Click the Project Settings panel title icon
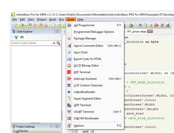This screenshot has width=174, height=133. point(14,126)
